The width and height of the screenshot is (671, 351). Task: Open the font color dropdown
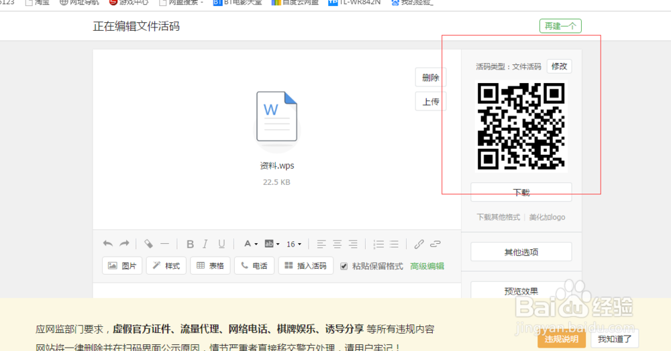(251, 244)
